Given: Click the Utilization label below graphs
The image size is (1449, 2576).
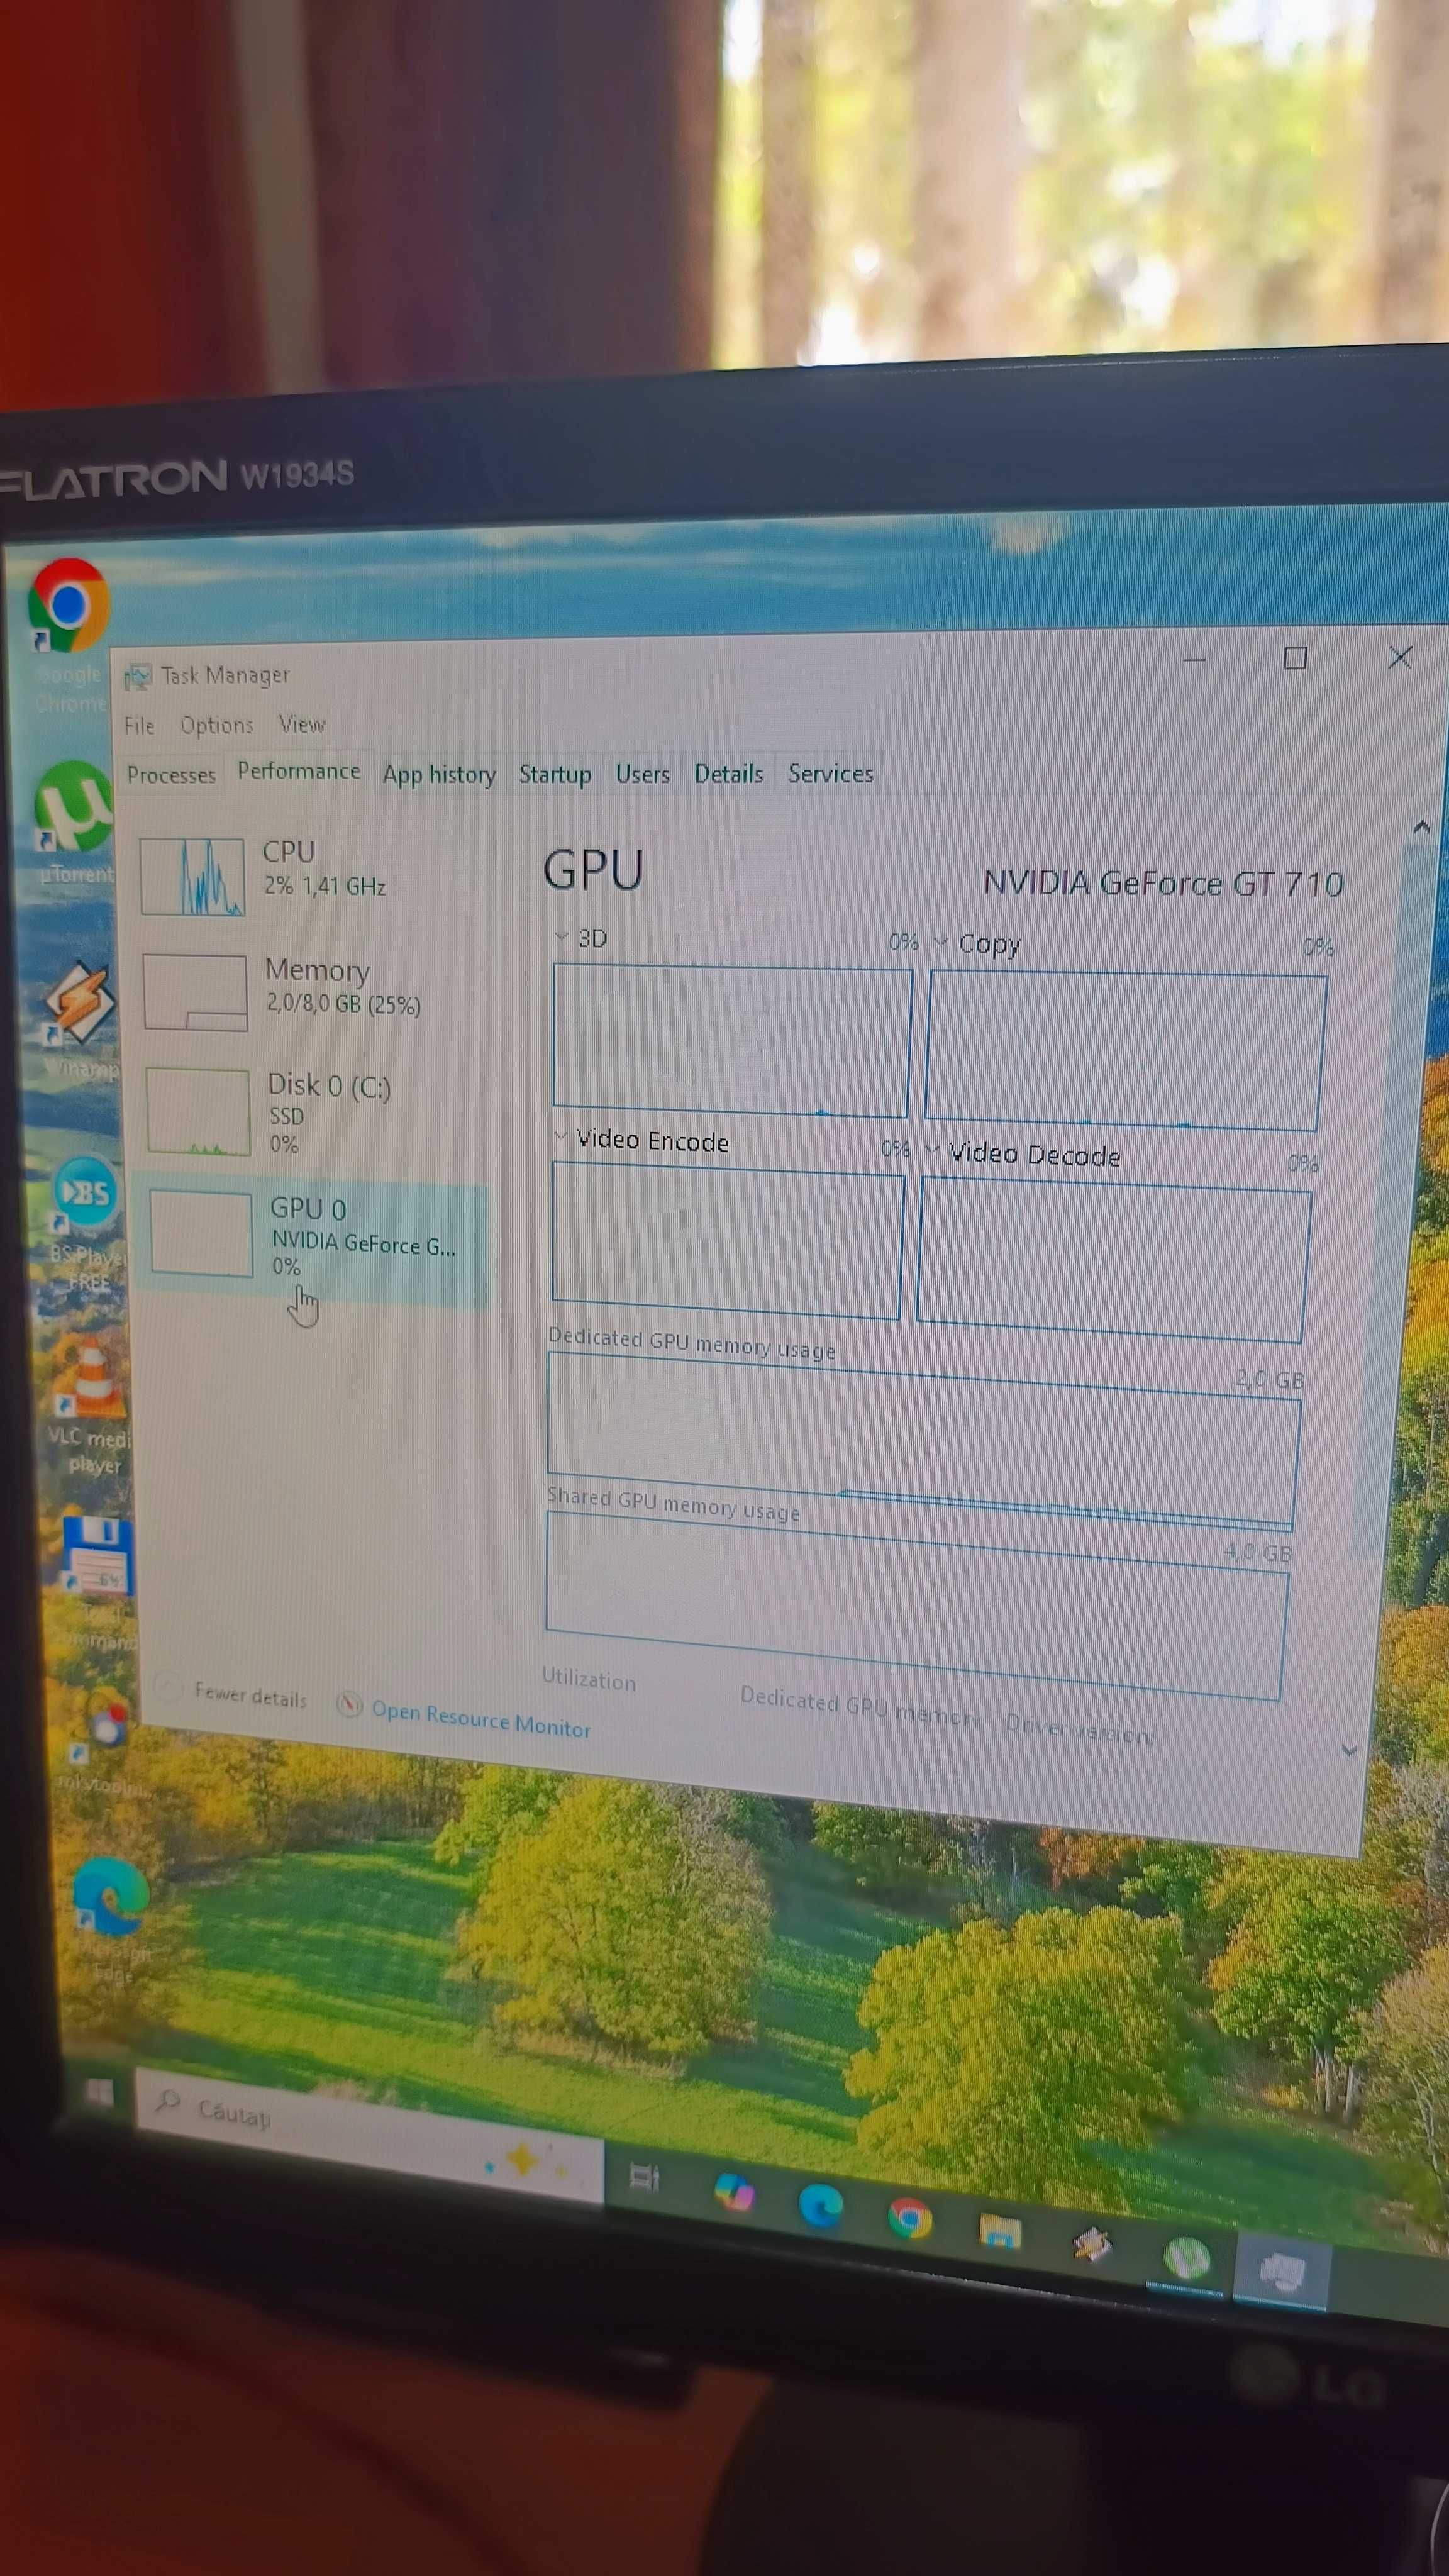Looking at the screenshot, I should pos(589,1679).
